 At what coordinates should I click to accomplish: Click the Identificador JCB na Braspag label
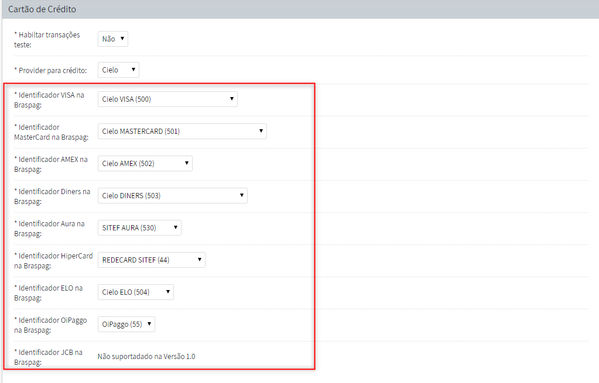click(49, 357)
